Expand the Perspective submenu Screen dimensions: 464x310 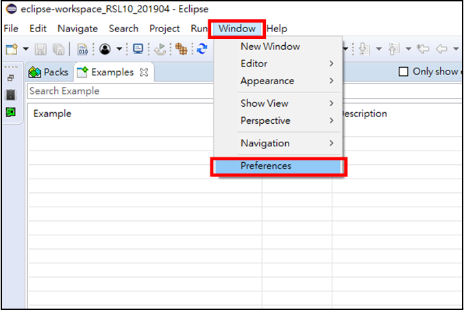click(x=286, y=120)
